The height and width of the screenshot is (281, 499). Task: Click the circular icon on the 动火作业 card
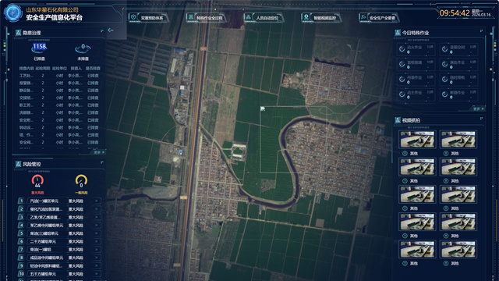[402, 49]
